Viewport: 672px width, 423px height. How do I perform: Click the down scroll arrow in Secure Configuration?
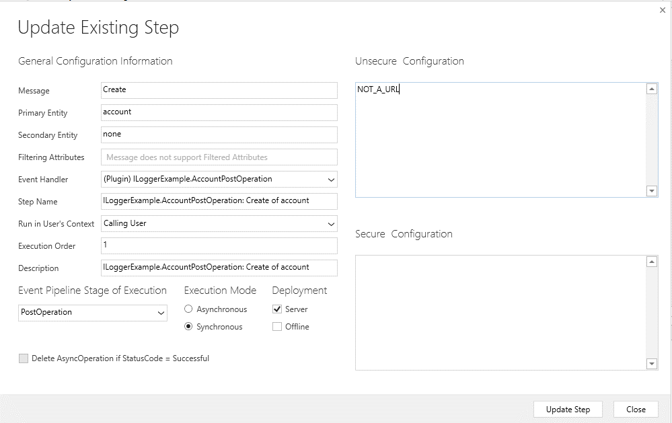point(651,364)
